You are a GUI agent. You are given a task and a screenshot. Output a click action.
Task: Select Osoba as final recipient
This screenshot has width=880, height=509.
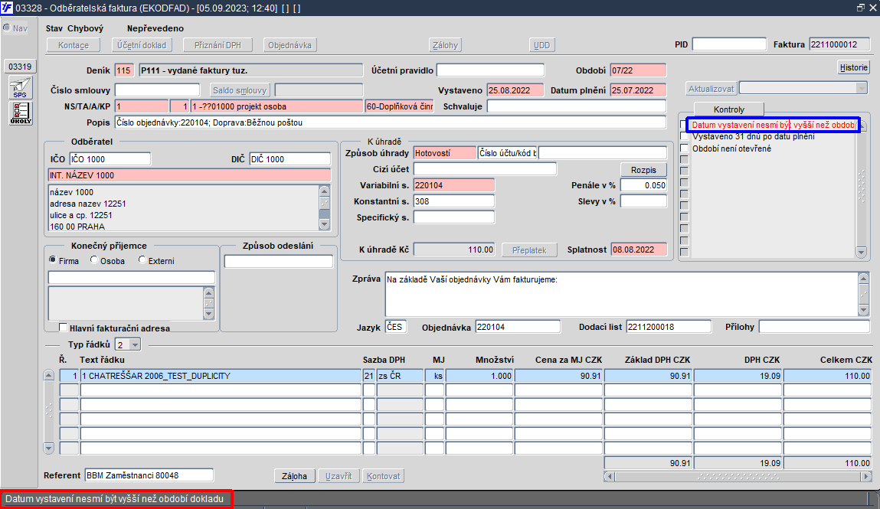(x=94, y=260)
